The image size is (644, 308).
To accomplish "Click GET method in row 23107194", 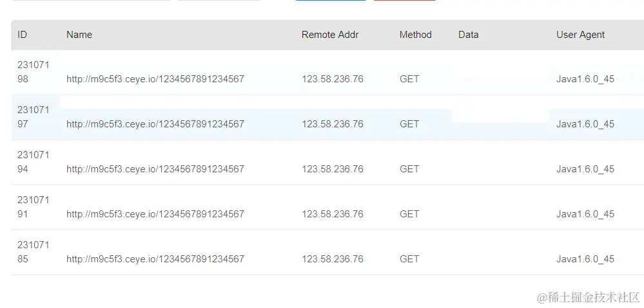I will [409, 169].
